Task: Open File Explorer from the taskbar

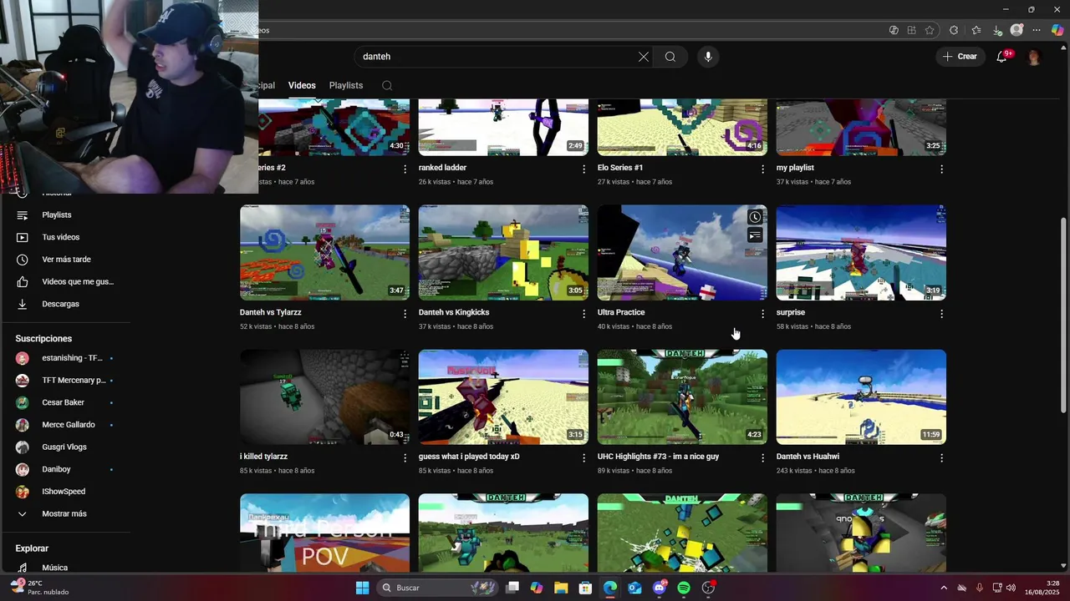Action: pos(561,588)
